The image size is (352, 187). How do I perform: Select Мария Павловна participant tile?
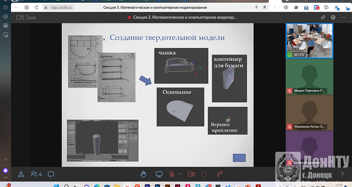coord(309,76)
